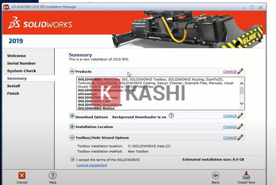Viewport: 276px width, 185px height.
Task: Toggle the accept SOLIDWORKS terms checkbox
Action: pyautogui.click(x=72, y=159)
